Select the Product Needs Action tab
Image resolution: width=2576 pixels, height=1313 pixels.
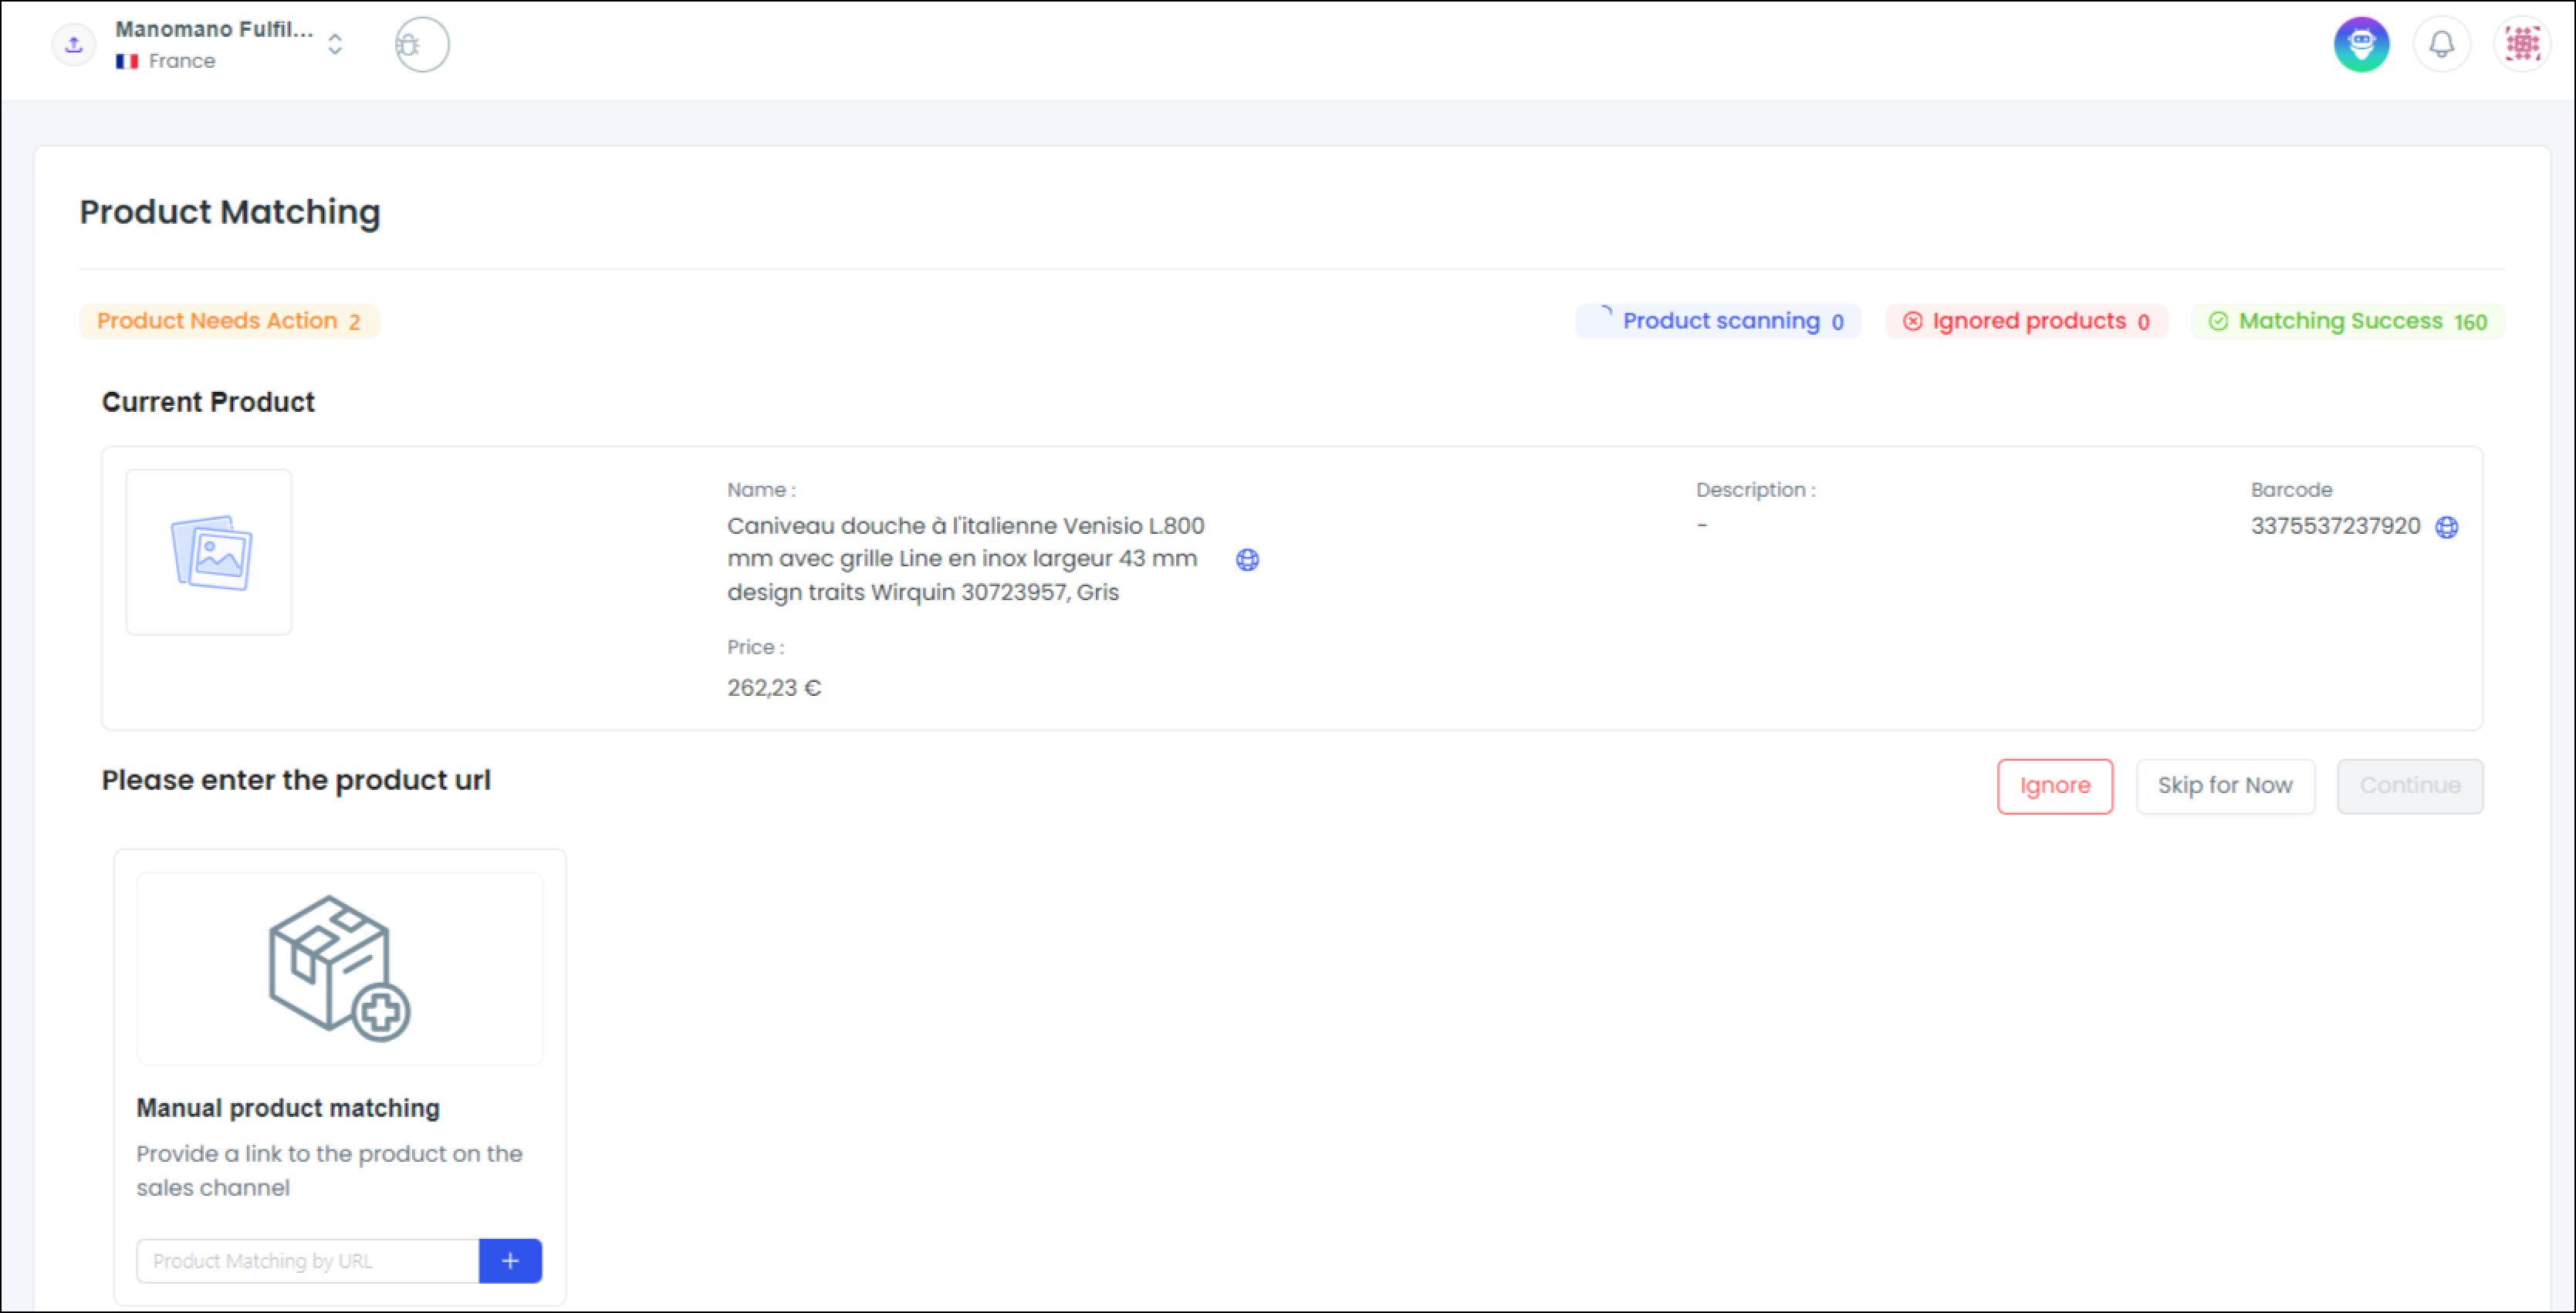point(229,321)
